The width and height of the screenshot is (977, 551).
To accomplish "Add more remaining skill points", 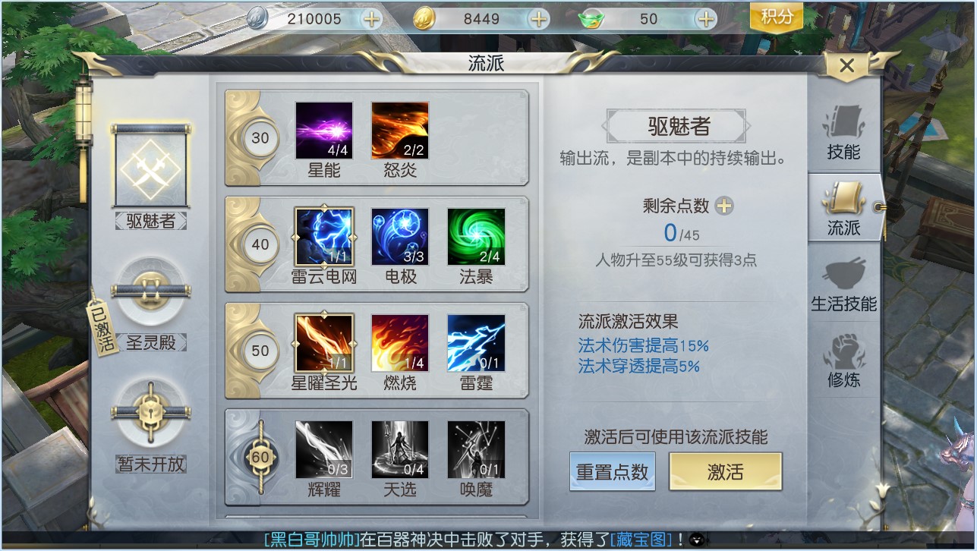I will click(725, 206).
